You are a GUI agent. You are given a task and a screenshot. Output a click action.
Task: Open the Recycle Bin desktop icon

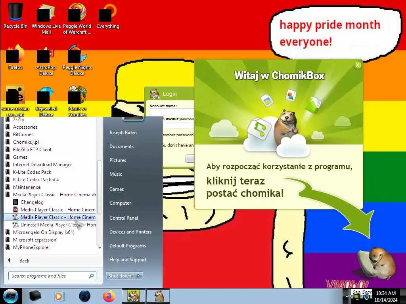(x=15, y=15)
